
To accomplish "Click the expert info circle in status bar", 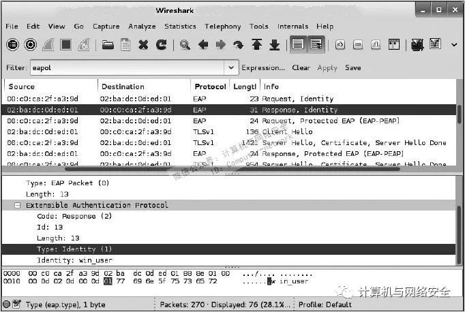I will tap(6, 304).
